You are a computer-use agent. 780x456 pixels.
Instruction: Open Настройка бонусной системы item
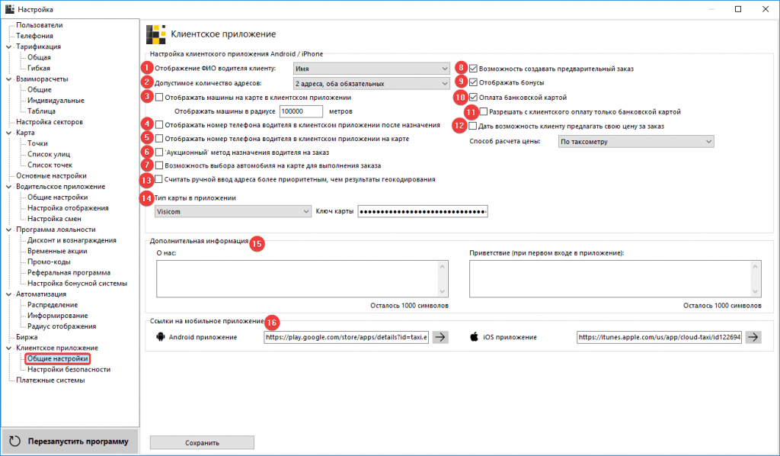(x=77, y=283)
